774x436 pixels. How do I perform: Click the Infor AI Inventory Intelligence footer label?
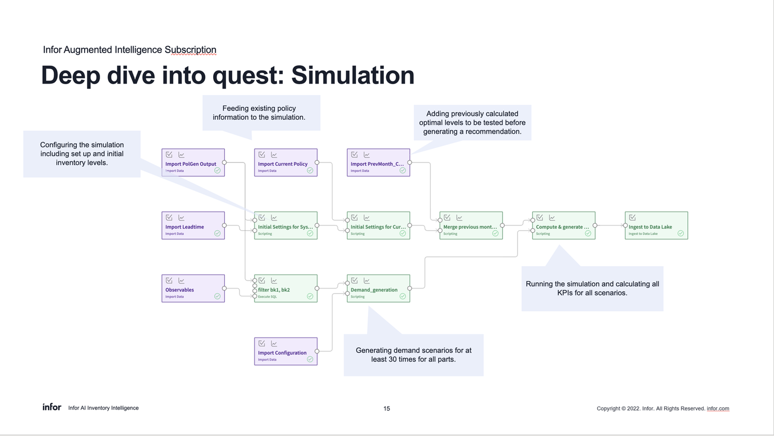103,408
